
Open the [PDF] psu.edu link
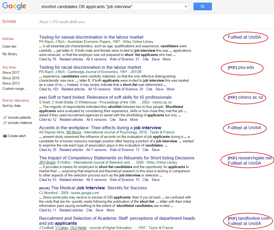pyautogui.click(x=241, y=67)
